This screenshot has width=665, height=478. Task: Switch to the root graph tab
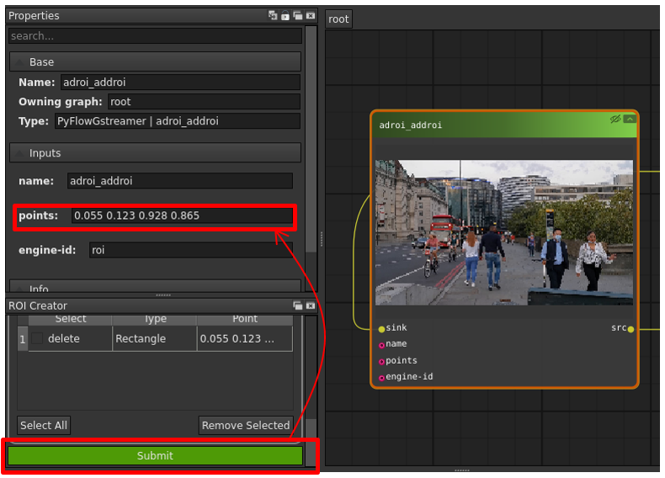tap(338, 19)
